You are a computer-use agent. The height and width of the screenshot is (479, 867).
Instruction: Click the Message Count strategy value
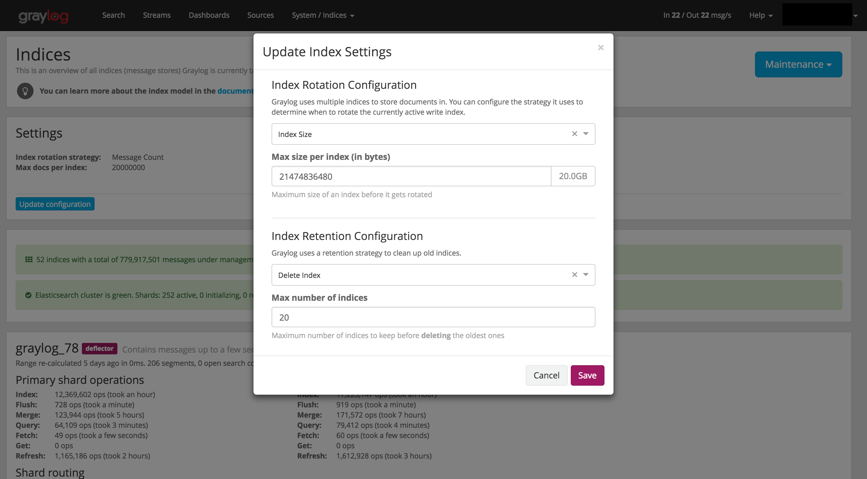[x=138, y=157]
